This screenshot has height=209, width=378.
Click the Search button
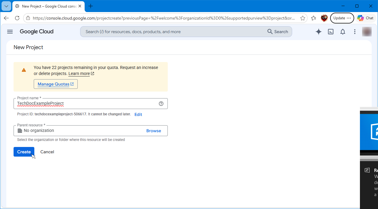click(278, 32)
